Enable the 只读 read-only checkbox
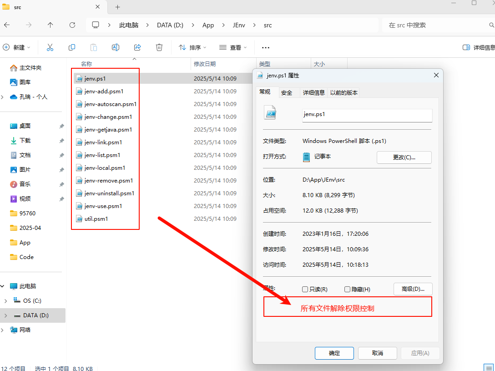This screenshot has width=495, height=371. [305, 290]
